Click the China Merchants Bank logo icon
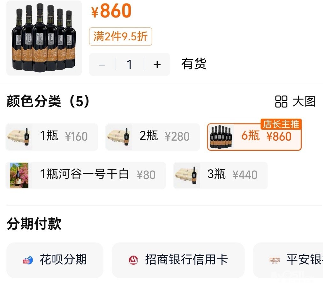 pos(133,260)
